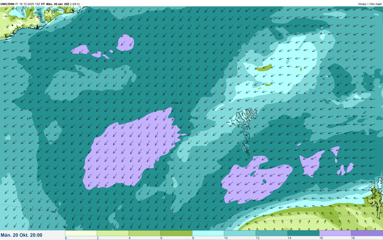Click the '10W' longitude label
This screenshot has height=240, width=383.
point(176,103)
